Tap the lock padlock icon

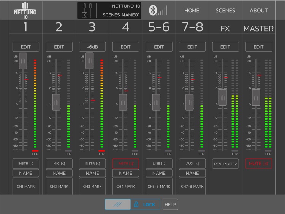[x=136, y=204]
